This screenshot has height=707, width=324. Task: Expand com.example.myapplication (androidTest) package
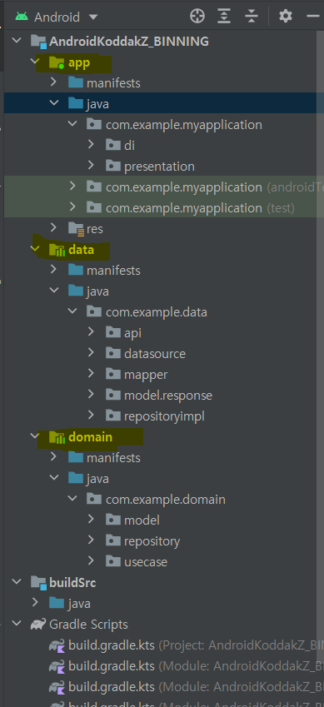click(x=72, y=187)
